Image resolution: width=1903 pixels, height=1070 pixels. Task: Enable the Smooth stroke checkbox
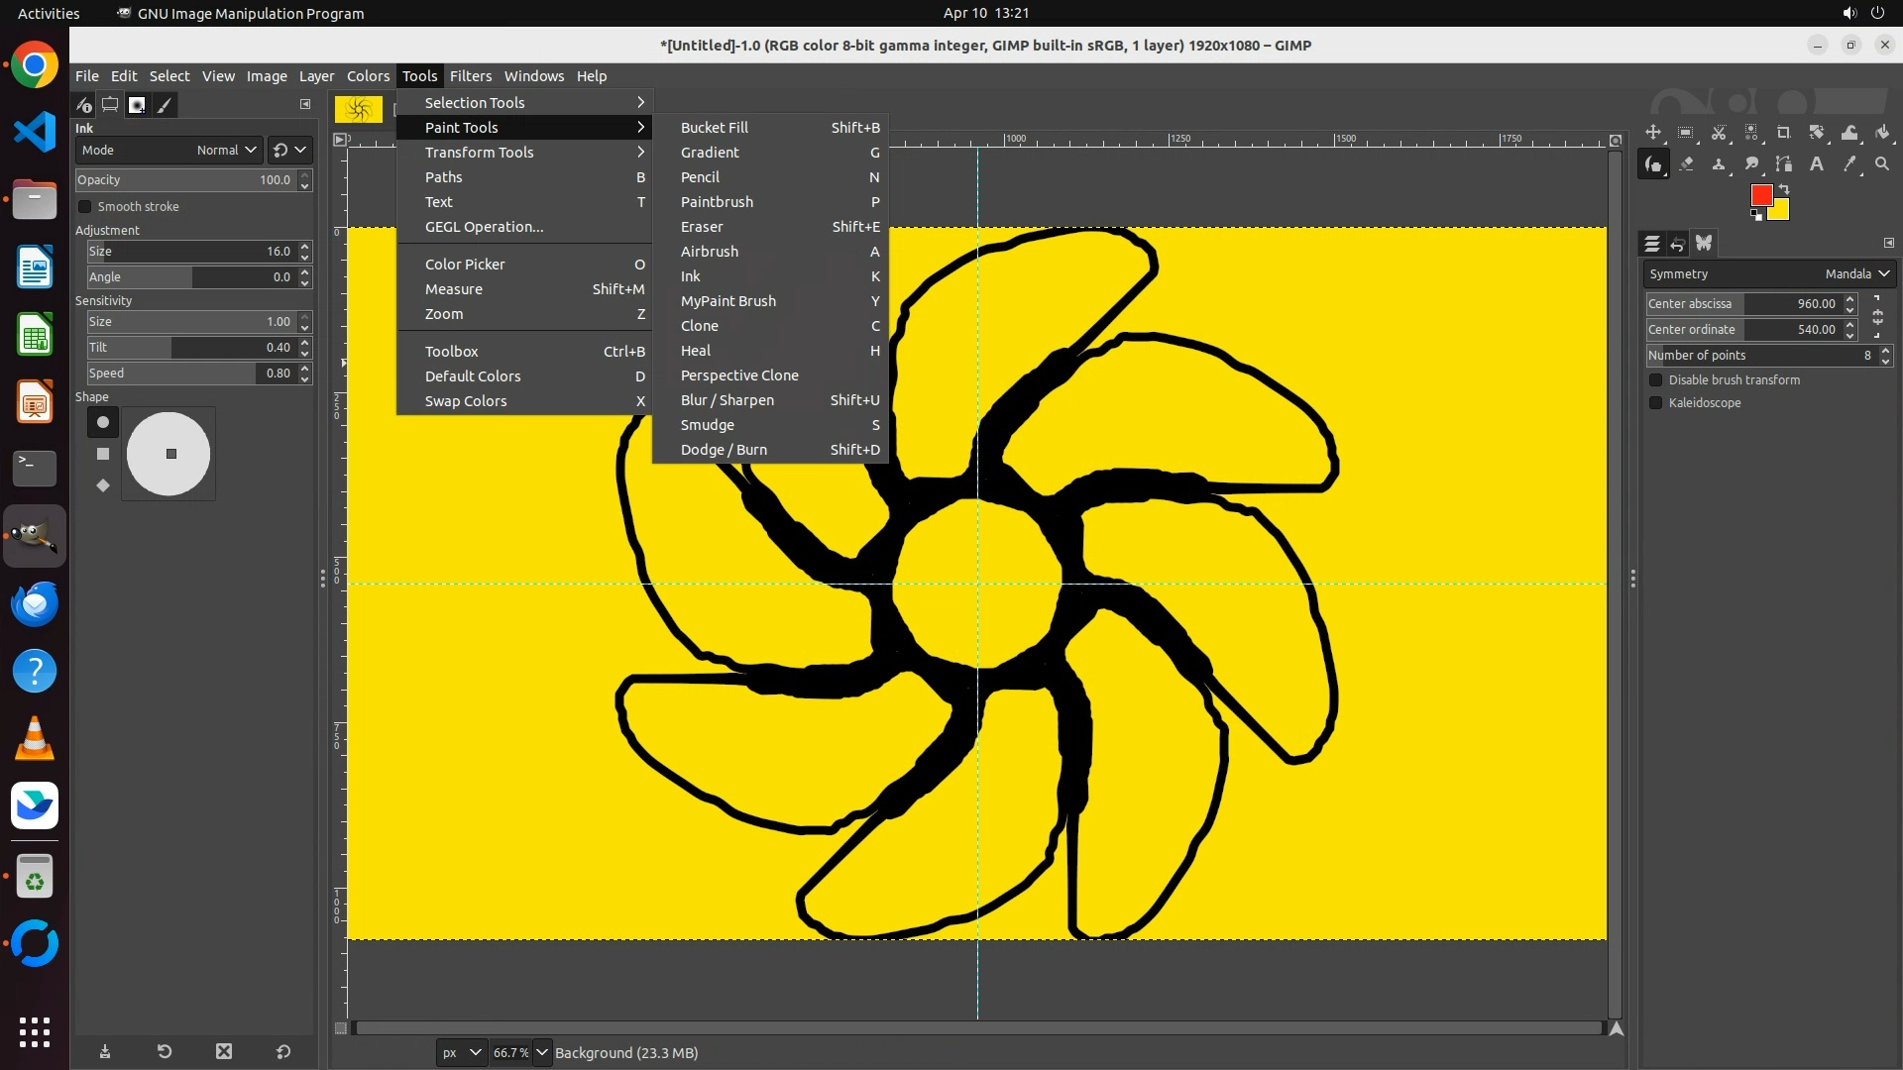tap(85, 207)
